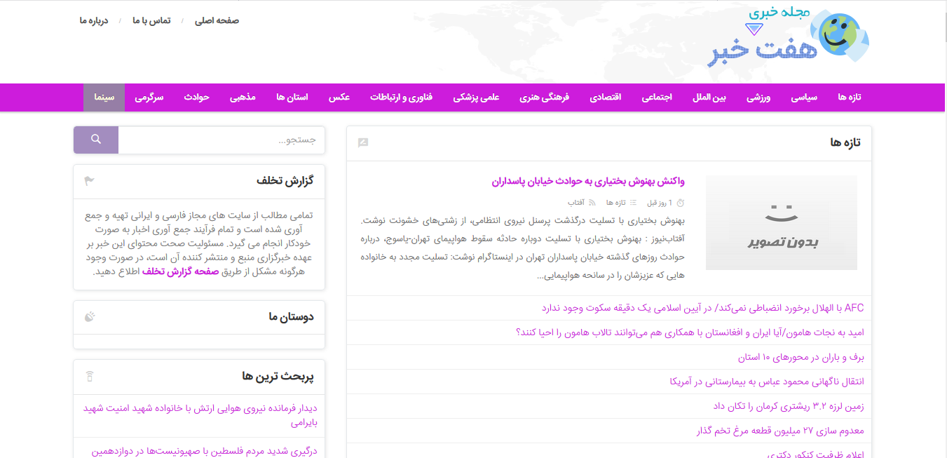Image resolution: width=947 pixels, height=458 pixels.
Task: Click the list icon before the تازه ها tag
Action: 634,203
